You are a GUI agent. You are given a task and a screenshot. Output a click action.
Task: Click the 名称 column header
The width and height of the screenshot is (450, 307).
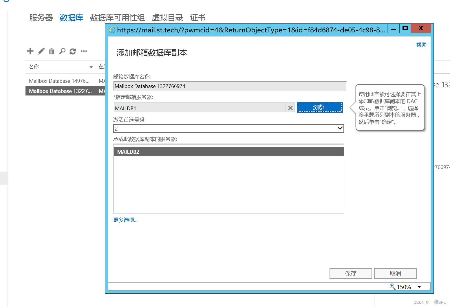click(x=60, y=67)
